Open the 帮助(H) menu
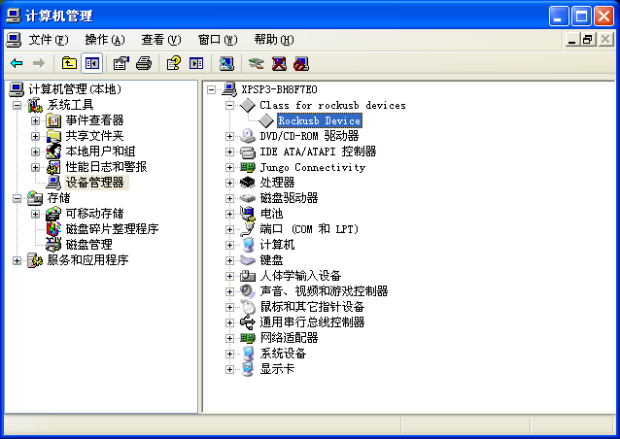 (x=274, y=40)
